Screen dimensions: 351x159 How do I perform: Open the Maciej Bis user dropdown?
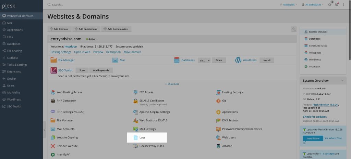(x=288, y=5)
